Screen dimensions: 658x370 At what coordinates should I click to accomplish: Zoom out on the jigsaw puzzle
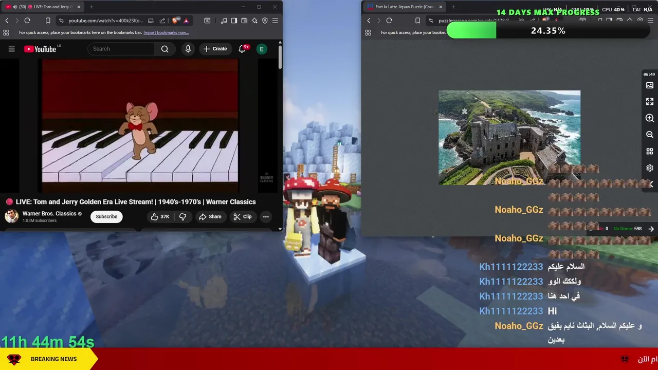(650, 135)
